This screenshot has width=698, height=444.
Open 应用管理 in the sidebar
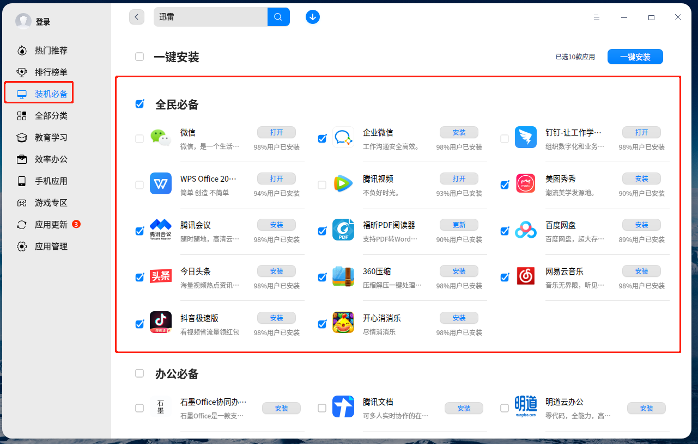point(43,246)
